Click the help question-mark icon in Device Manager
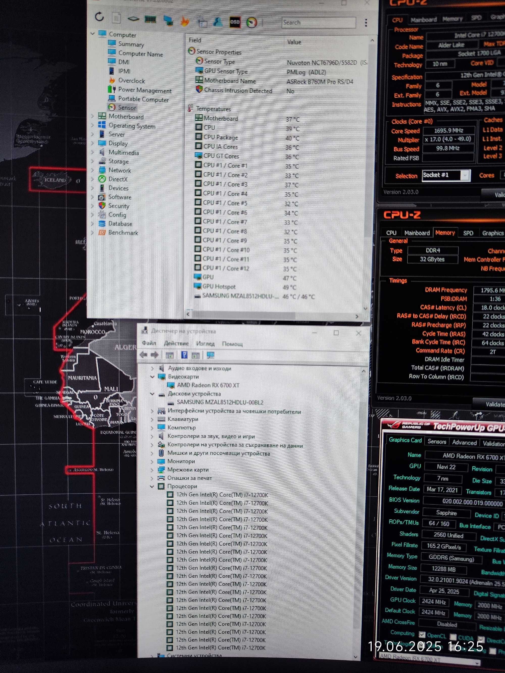This screenshot has height=673, width=505. pyautogui.click(x=184, y=355)
